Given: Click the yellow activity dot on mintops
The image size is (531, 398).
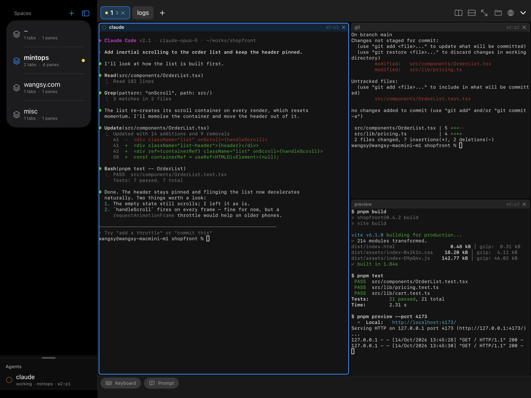Looking at the screenshot, I should (83, 60).
